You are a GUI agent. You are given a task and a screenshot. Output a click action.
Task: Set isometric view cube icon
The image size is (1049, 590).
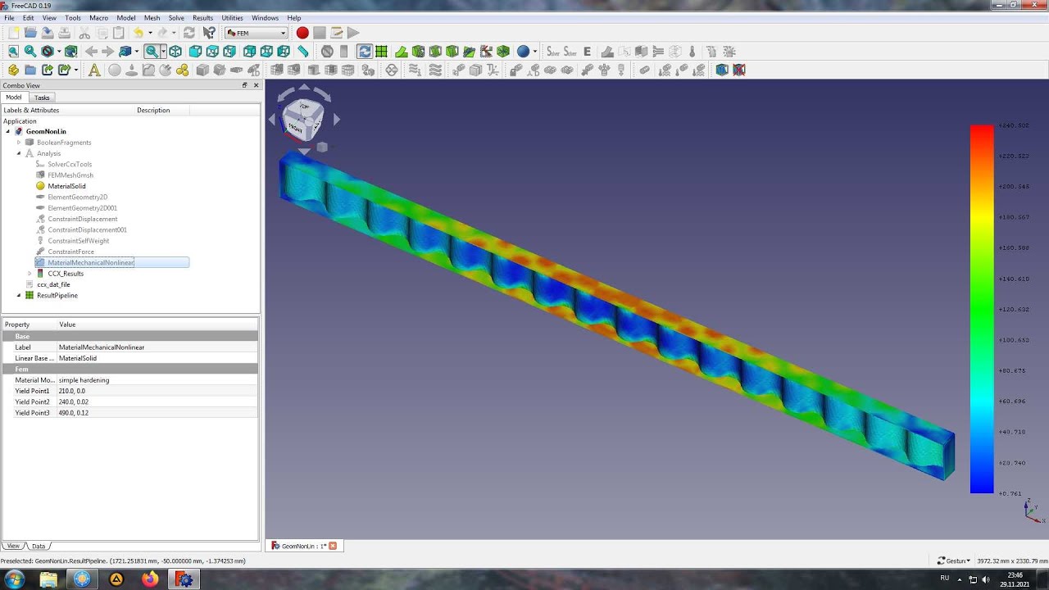pyautogui.click(x=175, y=52)
